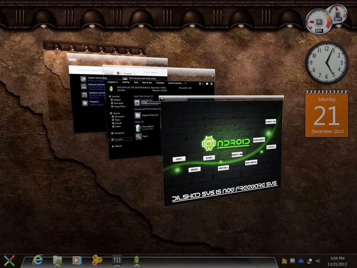
Task: Select Desktop in Computer navigation pane
Action: (116, 100)
